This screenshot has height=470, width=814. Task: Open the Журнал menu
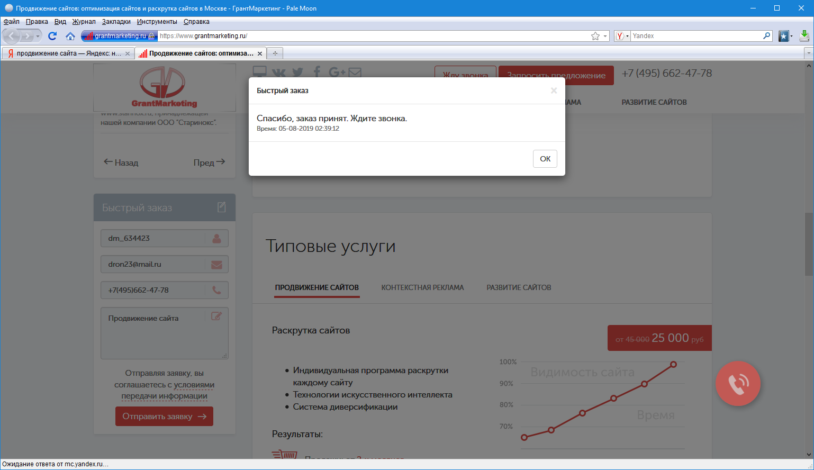click(x=84, y=22)
